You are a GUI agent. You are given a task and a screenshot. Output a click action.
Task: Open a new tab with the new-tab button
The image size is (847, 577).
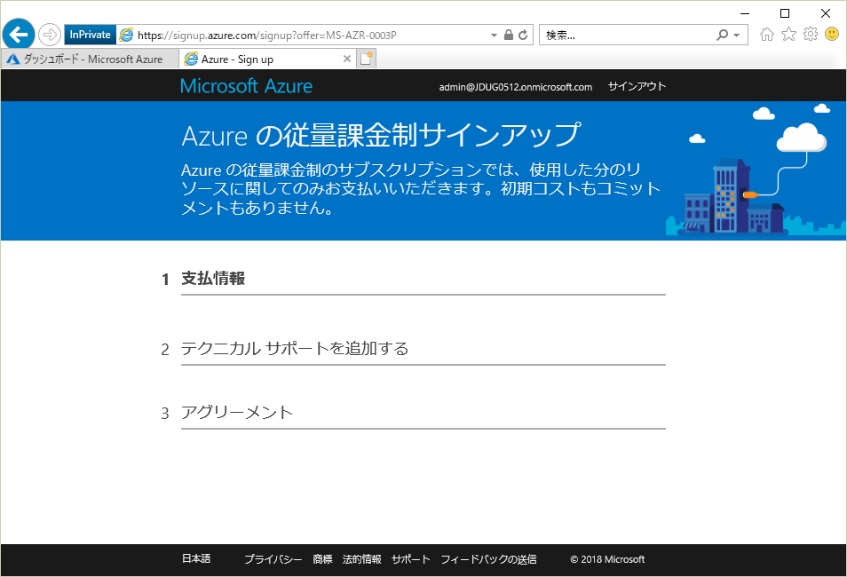(x=367, y=59)
